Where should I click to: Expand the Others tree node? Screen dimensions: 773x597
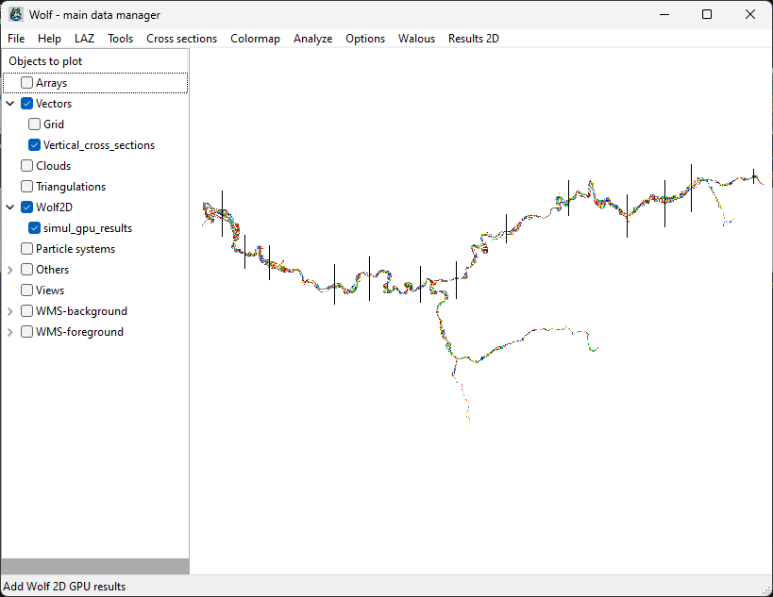click(x=10, y=270)
